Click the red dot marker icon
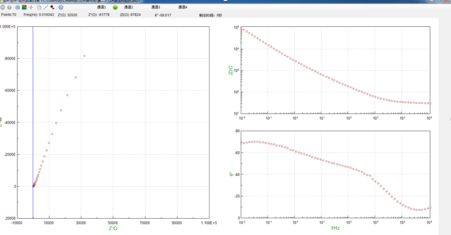Viewport: 451px width, 235px height. (x=52, y=7)
